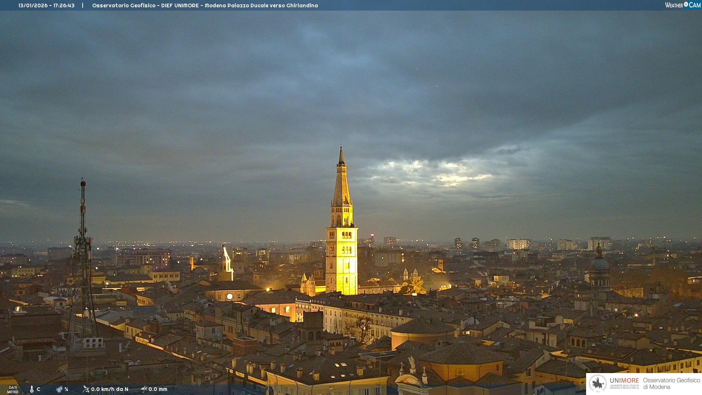Click the UNIMORE red and grey wordmark
This screenshot has width=702, height=395.
(624, 381)
